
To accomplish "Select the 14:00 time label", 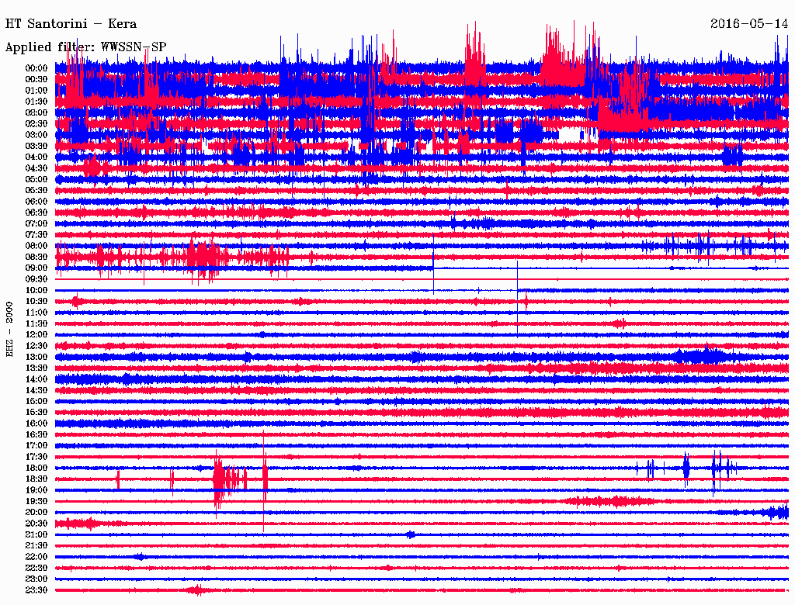I will (36, 379).
